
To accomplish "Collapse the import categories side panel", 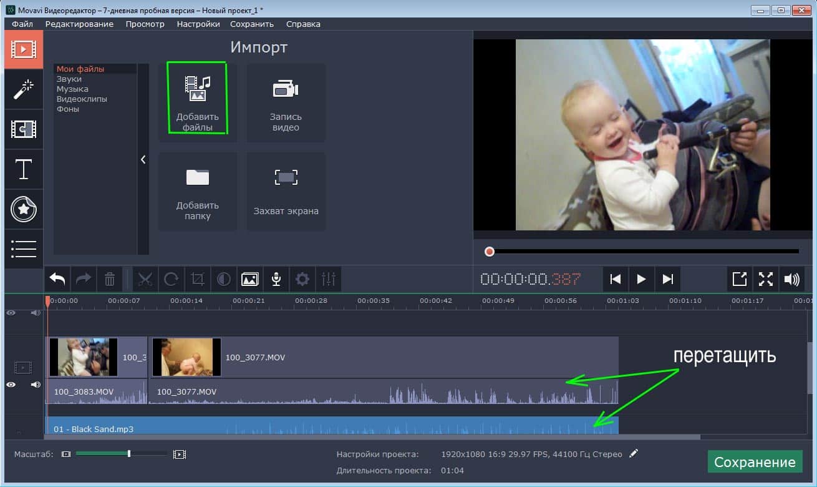I will point(143,159).
